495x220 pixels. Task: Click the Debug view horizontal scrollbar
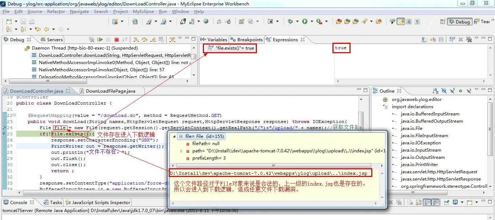point(98,82)
